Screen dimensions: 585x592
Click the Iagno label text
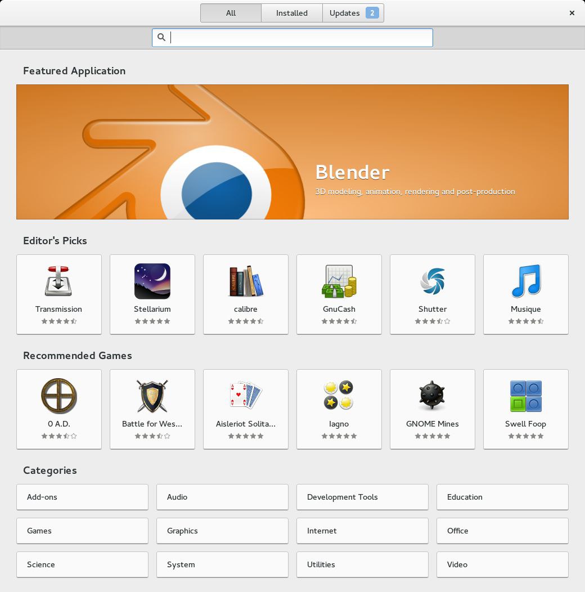coord(339,424)
